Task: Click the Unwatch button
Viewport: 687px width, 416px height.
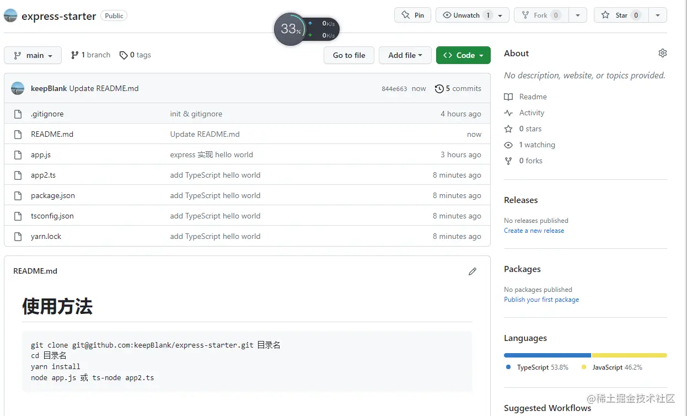Action: [x=466, y=15]
